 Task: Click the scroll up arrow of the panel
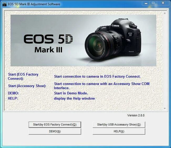coord(165,13)
